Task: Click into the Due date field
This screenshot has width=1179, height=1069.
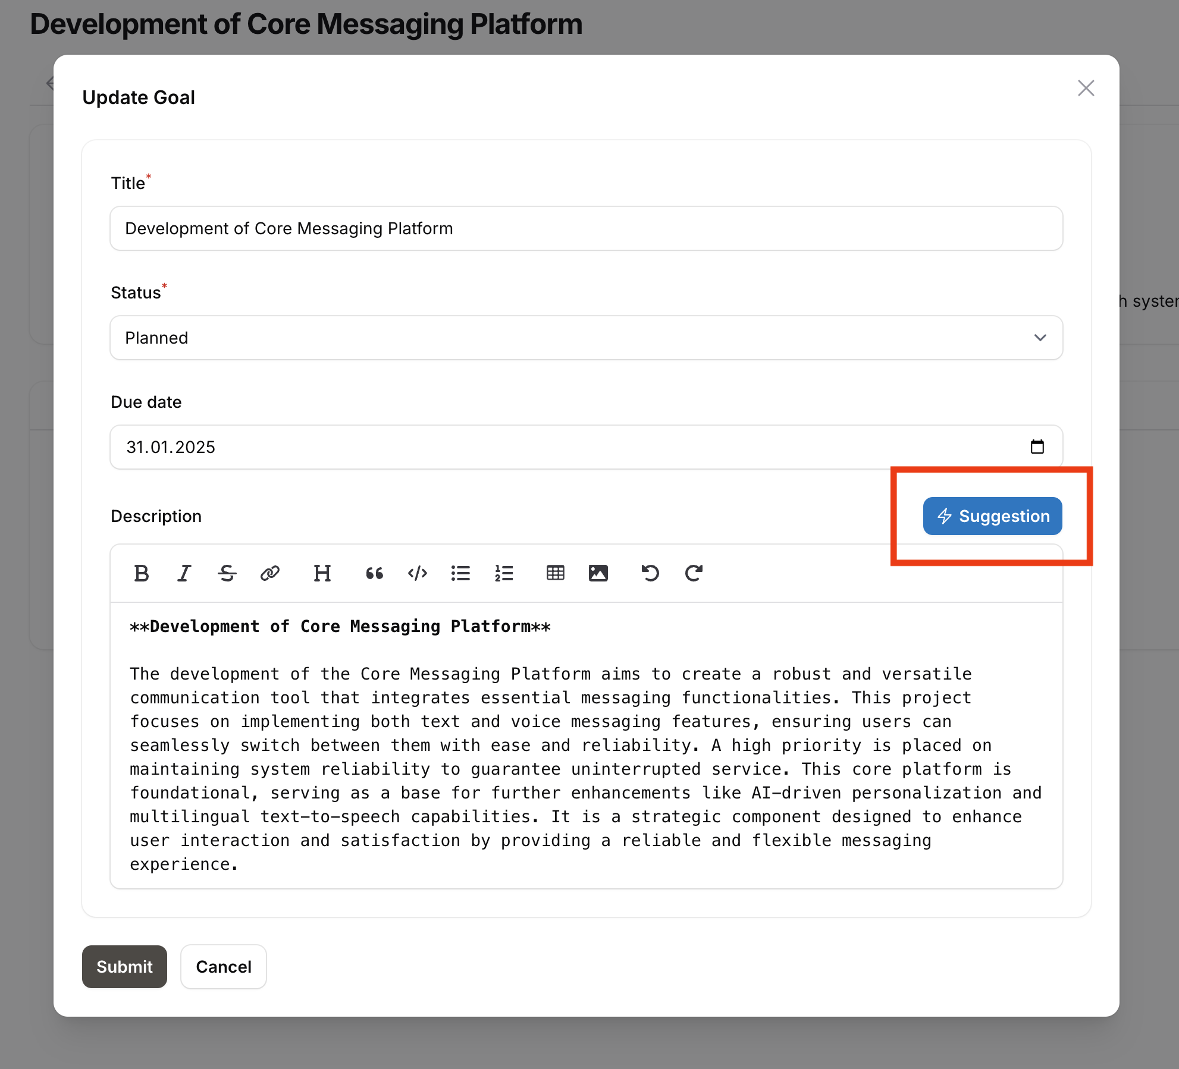Action: 587,447
